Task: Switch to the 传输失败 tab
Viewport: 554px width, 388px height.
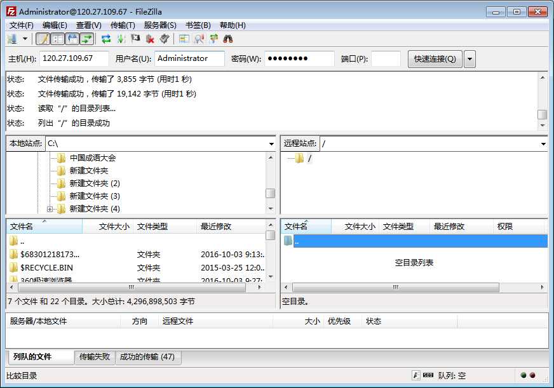Action: pyautogui.click(x=95, y=357)
